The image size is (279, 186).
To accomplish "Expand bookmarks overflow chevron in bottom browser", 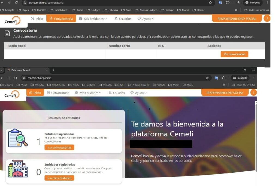I will 224,85.
